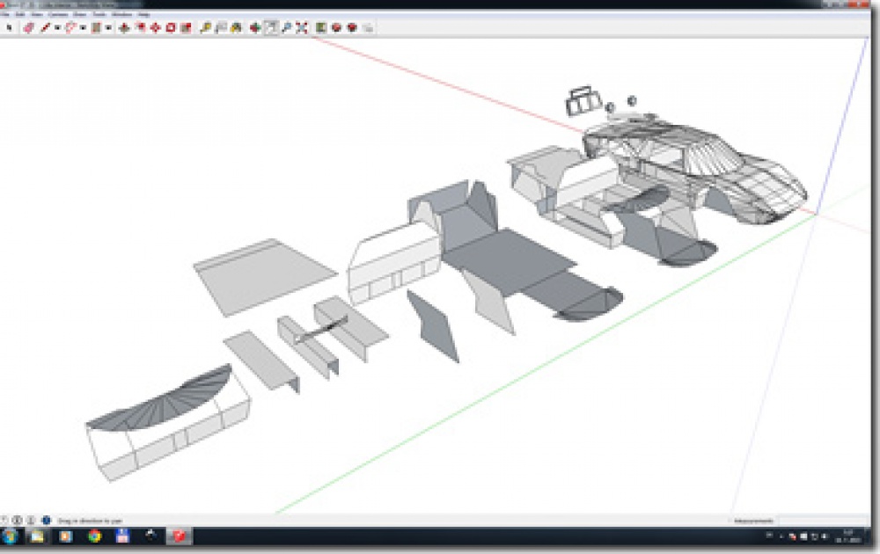Image resolution: width=880 pixels, height=554 pixels.
Task: Open the Window menu
Action: click(121, 15)
